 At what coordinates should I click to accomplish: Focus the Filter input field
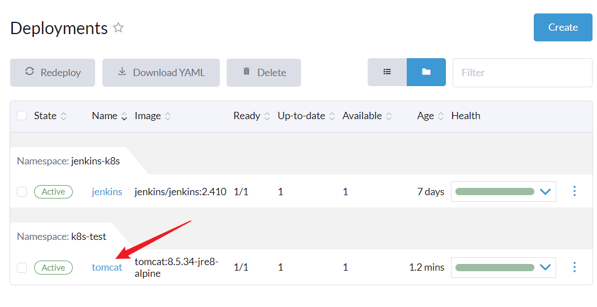tap(521, 73)
